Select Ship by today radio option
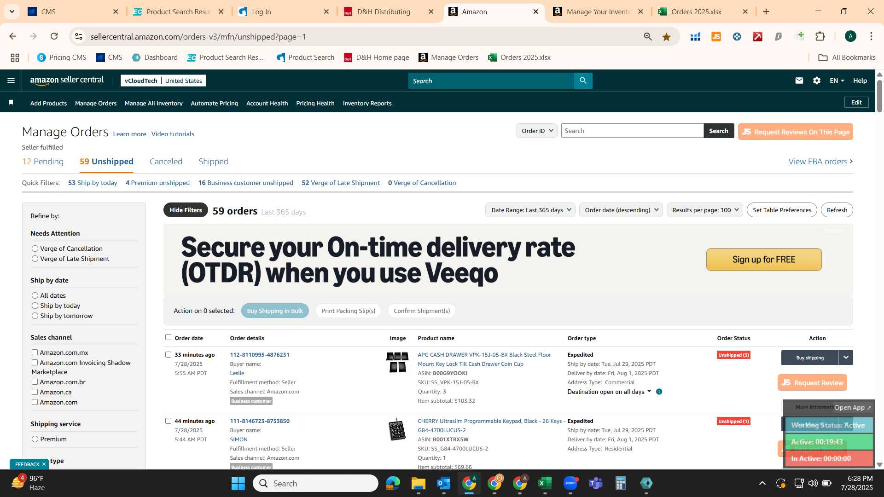This screenshot has height=497, width=884. (35, 306)
